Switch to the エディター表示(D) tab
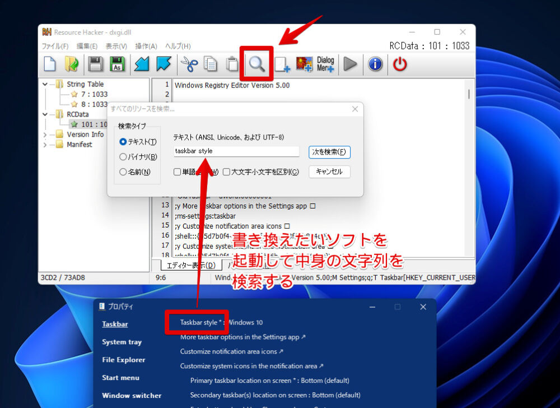560x408 pixels. tap(192, 266)
